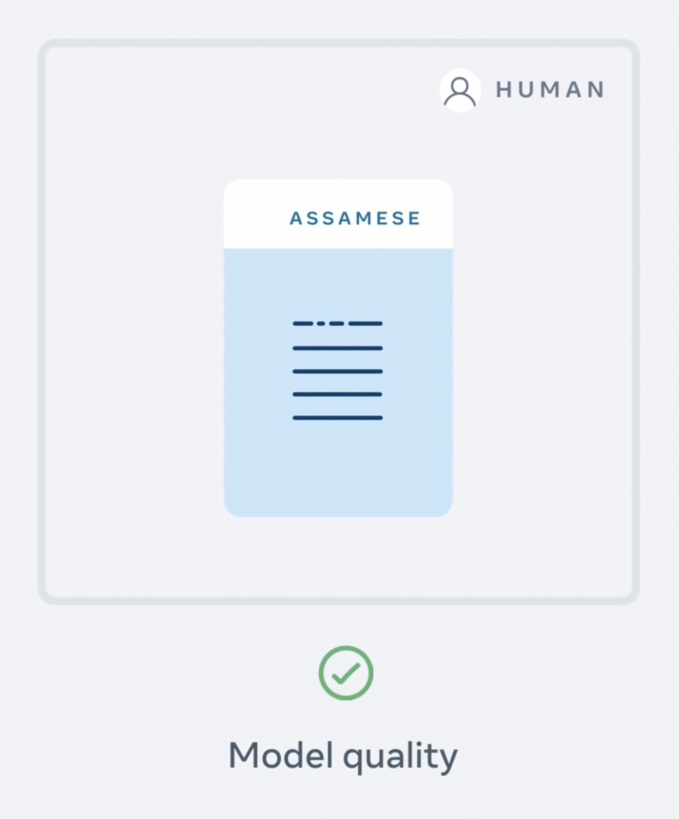Image resolution: width=679 pixels, height=819 pixels.
Task: Click the Model quality label
Action: 343,756
